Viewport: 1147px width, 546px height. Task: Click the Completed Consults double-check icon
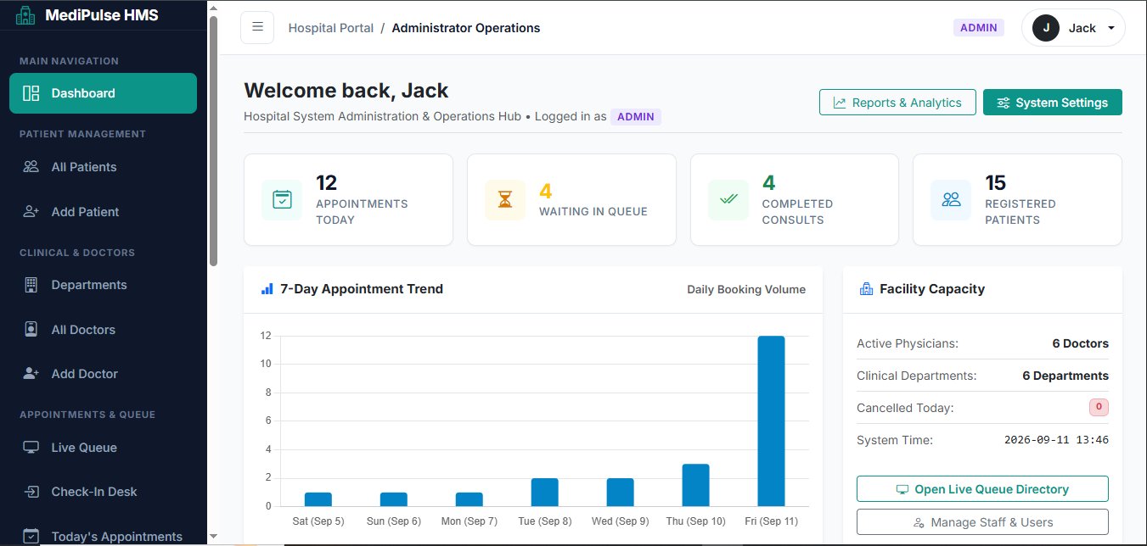pos(728,199)
